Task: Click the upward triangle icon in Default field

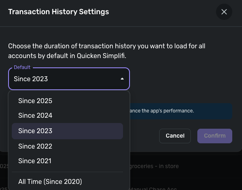Action: click(x=122, y=79)
